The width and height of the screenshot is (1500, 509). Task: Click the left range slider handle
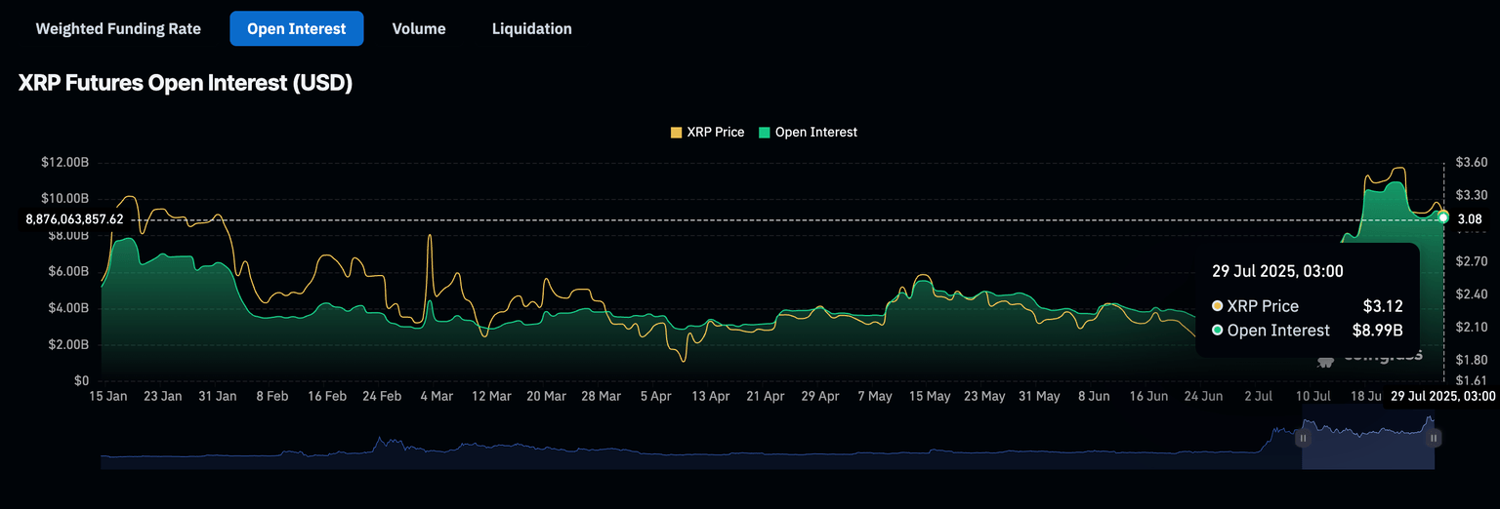1302,439
